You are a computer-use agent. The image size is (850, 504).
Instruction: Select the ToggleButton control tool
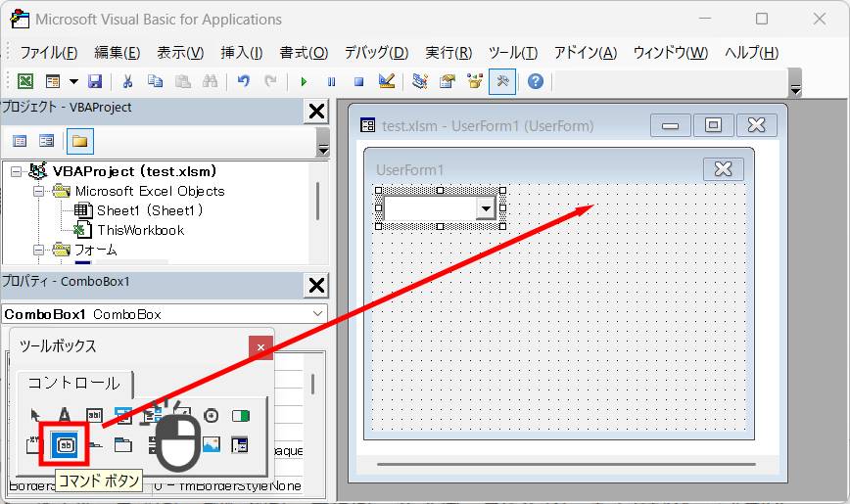[x=240, y=416]
